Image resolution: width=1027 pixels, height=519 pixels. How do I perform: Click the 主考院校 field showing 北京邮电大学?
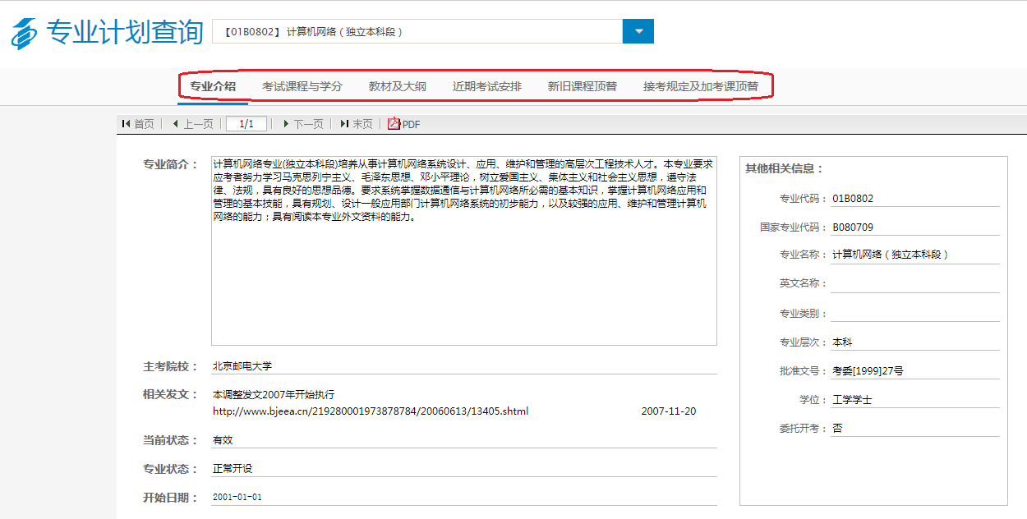[463, 366]
